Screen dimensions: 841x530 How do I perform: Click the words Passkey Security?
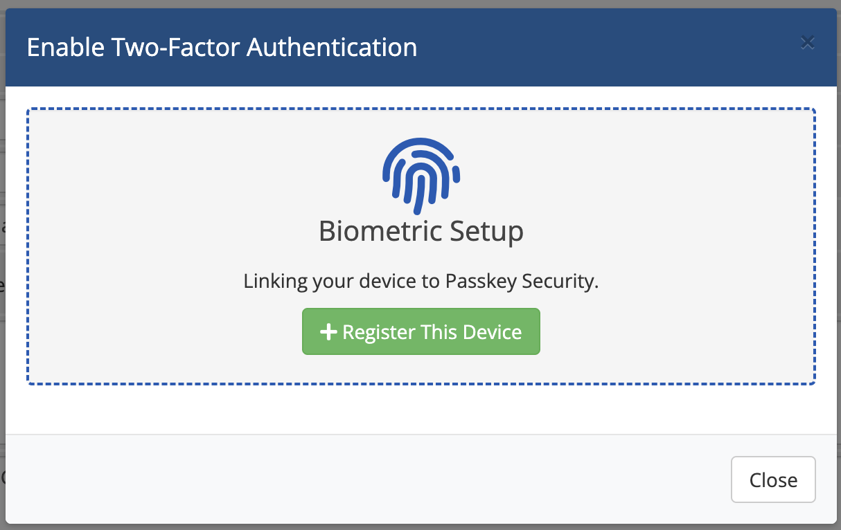pyautogui.click(x=520, y=282)
